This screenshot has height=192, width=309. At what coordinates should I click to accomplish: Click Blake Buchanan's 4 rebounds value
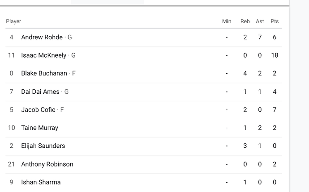245,73
